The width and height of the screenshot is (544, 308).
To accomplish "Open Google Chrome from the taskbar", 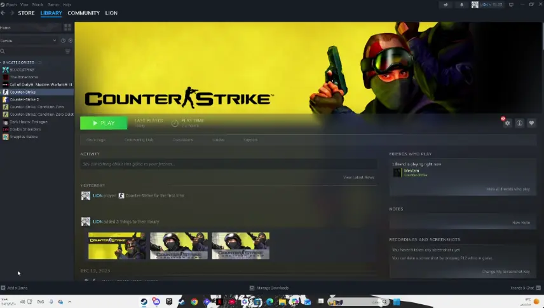I will click(x=194, y=302).
